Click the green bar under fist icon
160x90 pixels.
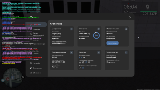(148, 11)
